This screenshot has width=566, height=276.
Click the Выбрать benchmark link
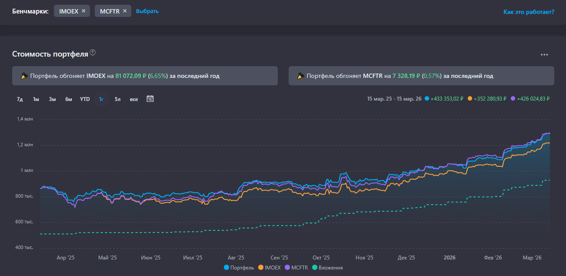click(x=147, y=11)
